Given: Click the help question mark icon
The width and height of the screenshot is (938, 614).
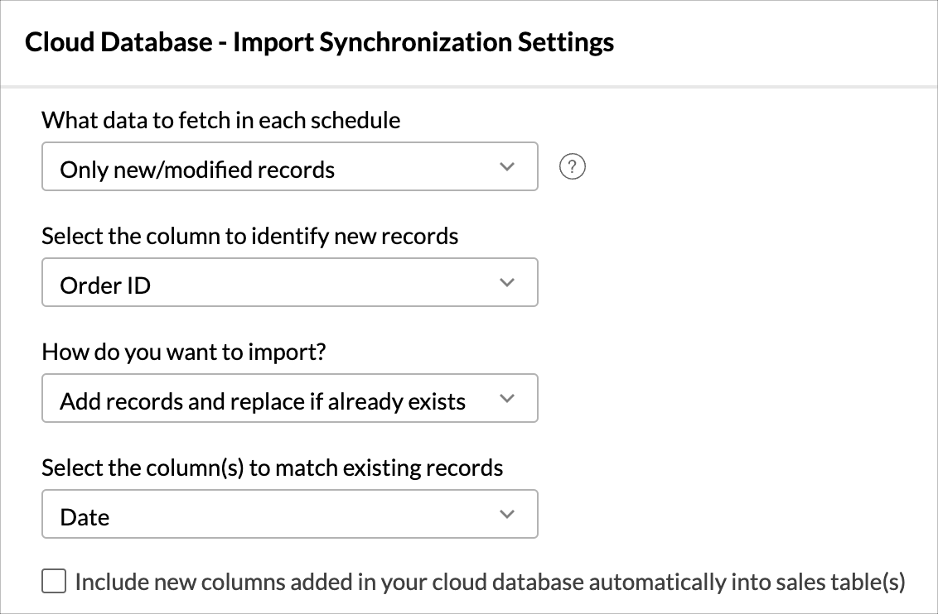Looking at the screenshot, I should click(x=573, y=167).
